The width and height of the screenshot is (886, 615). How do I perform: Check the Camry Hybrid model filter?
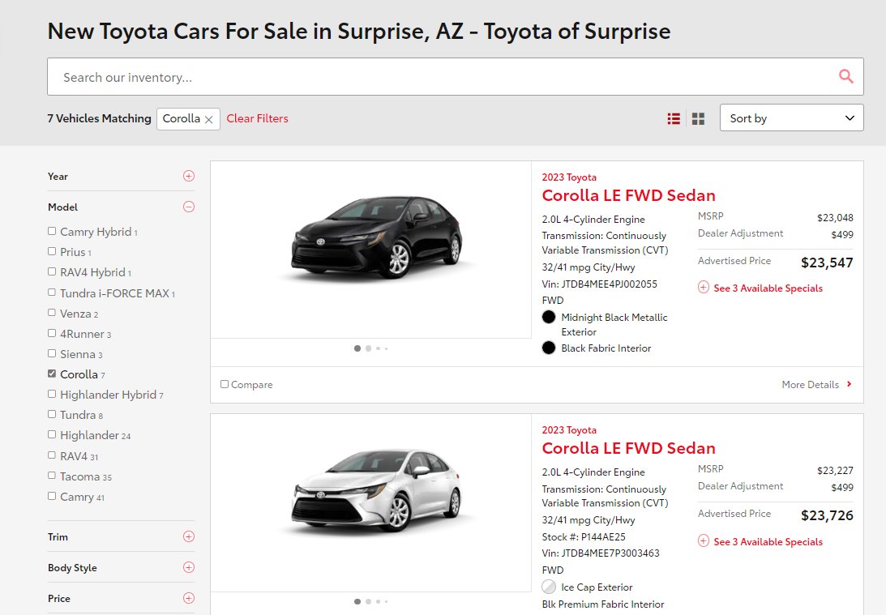click(x=52, y=231)
